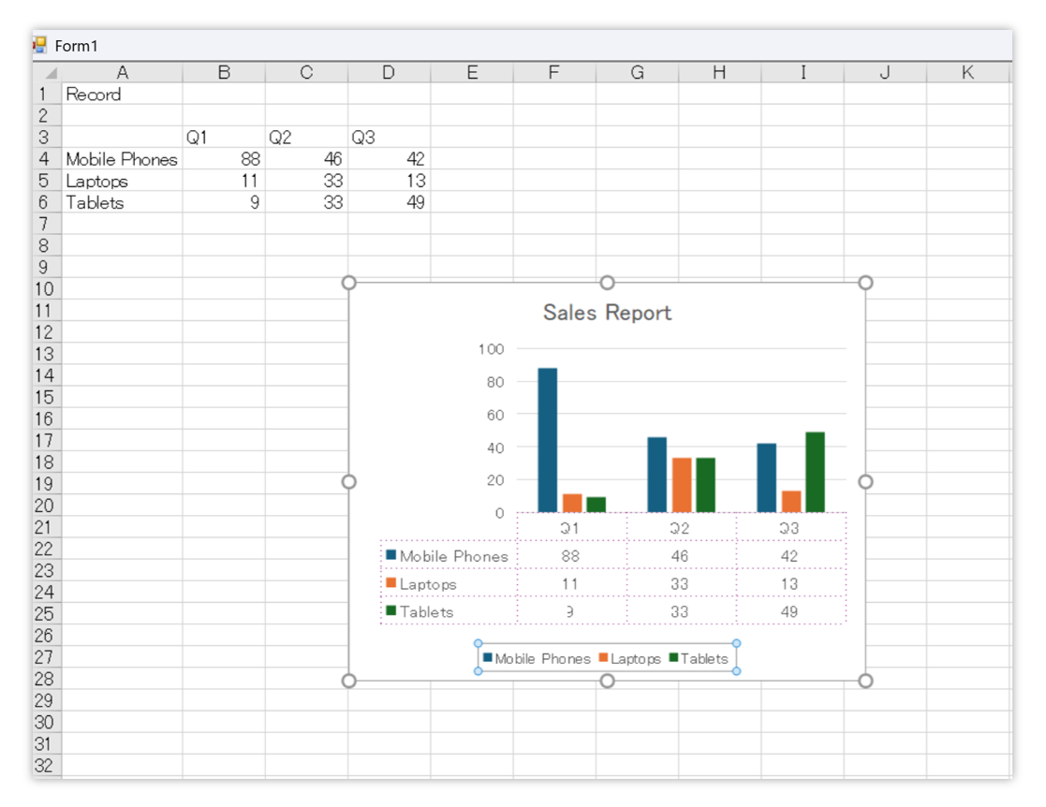The width and height of the screenshot is (1046, 807).
Task: Click the Q3 Mobile Phones blue bar
Action: pos(767,477)
